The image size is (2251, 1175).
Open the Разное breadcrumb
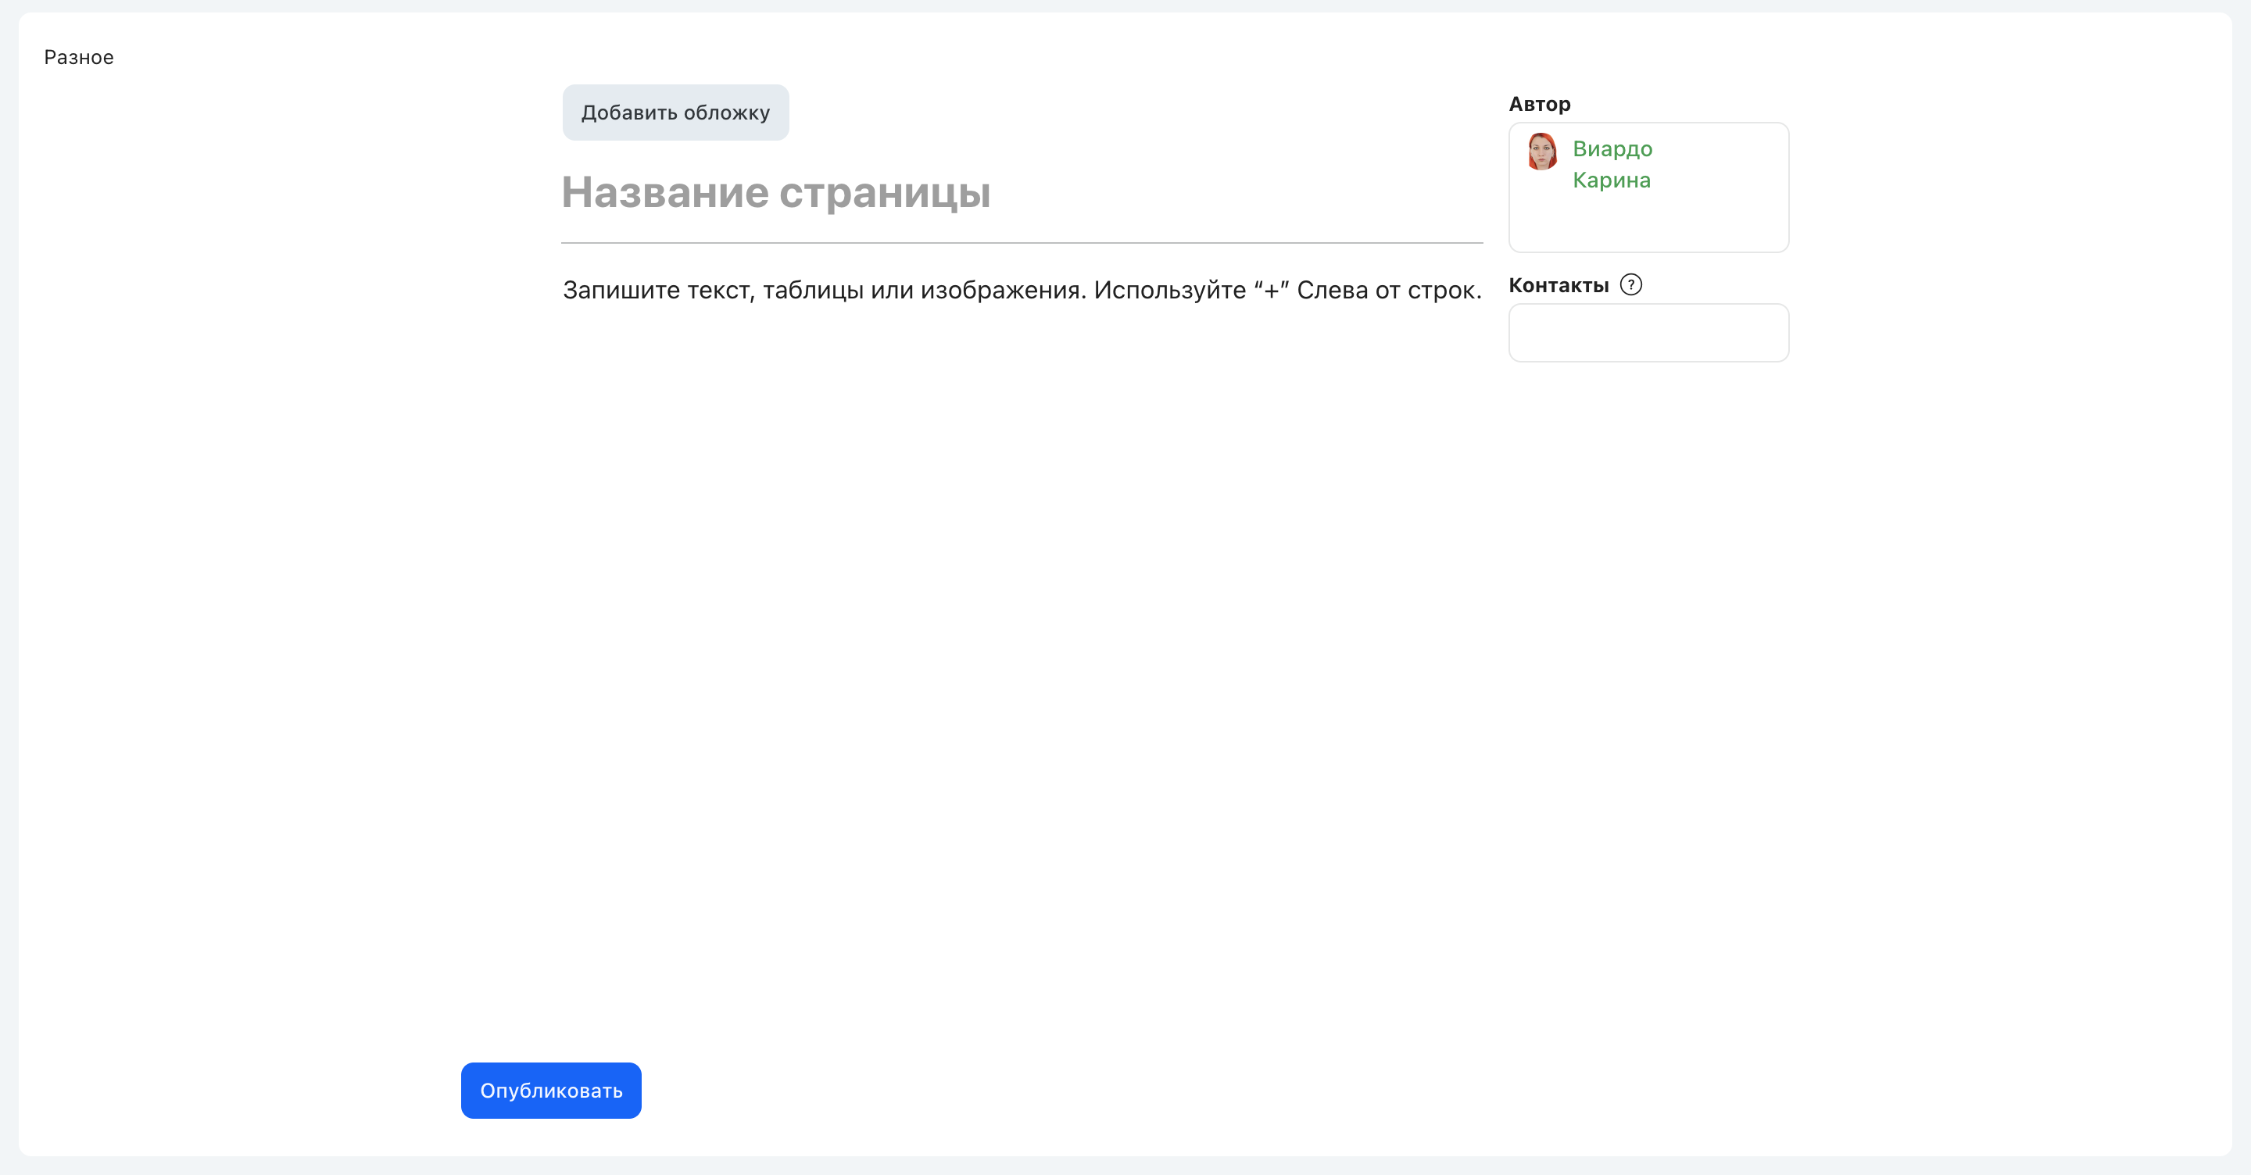pyautogui.click(x=79, y=58)
